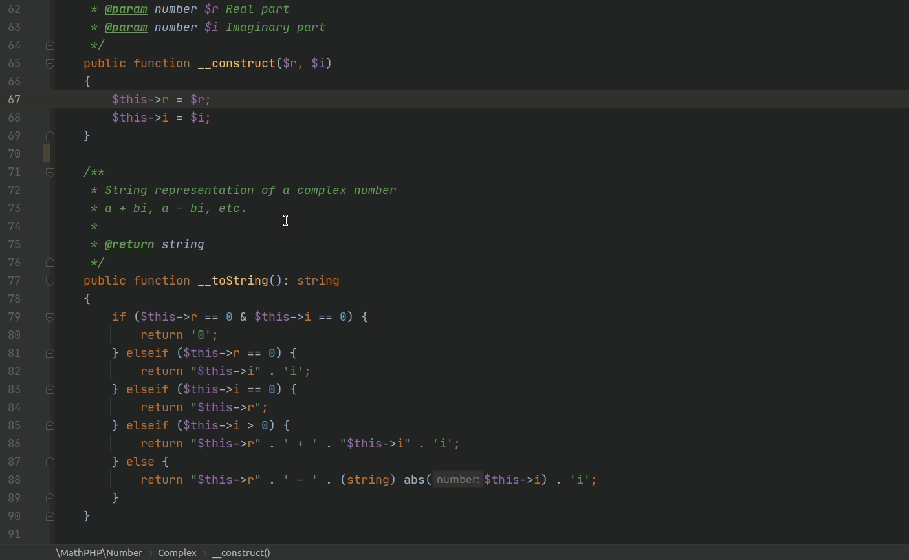Image resolution: width=909 pixels, height=560 pixels.
Task: Click the '(string)' cast on line 88
Action: tap(368, 480)
